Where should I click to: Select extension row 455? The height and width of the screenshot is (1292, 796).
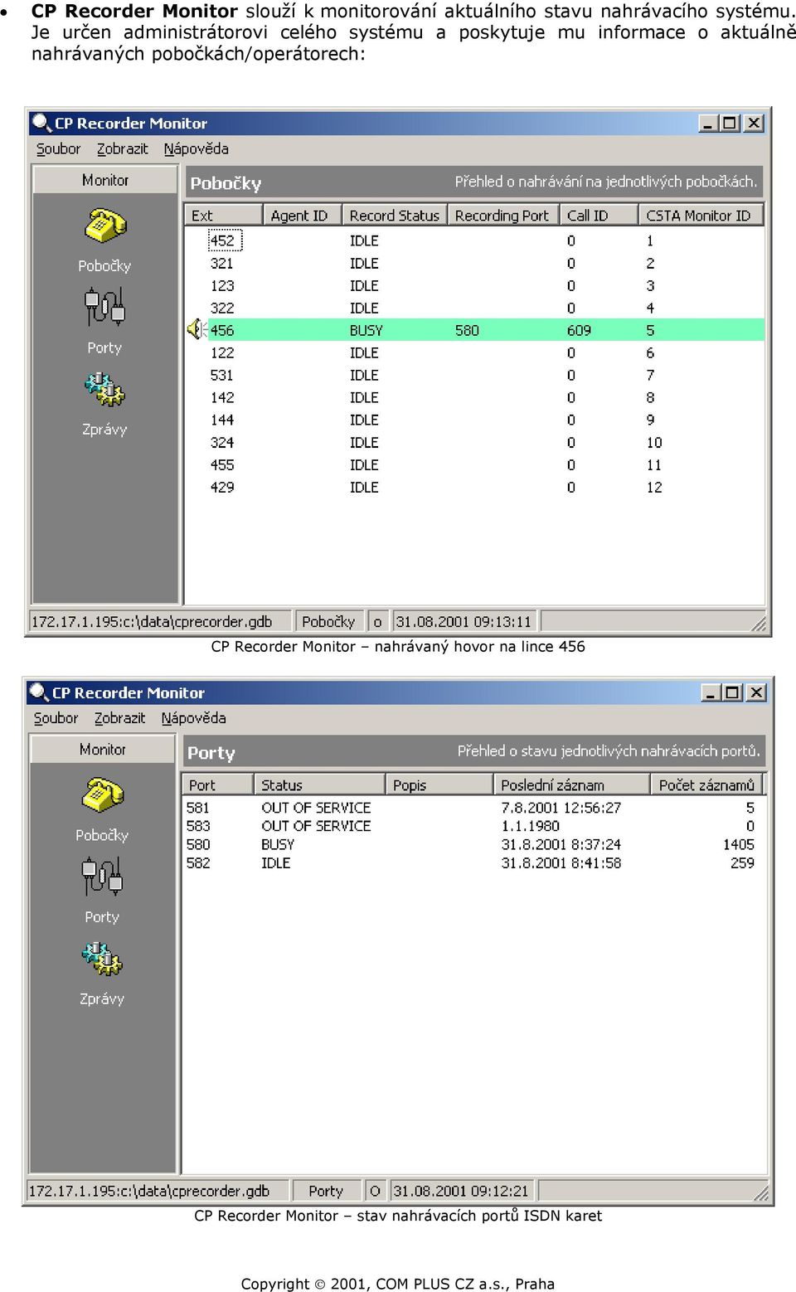click(x=473, y=464)
